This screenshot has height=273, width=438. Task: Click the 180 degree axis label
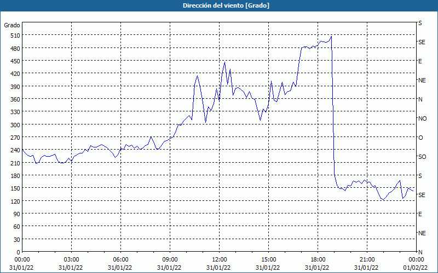15,176
